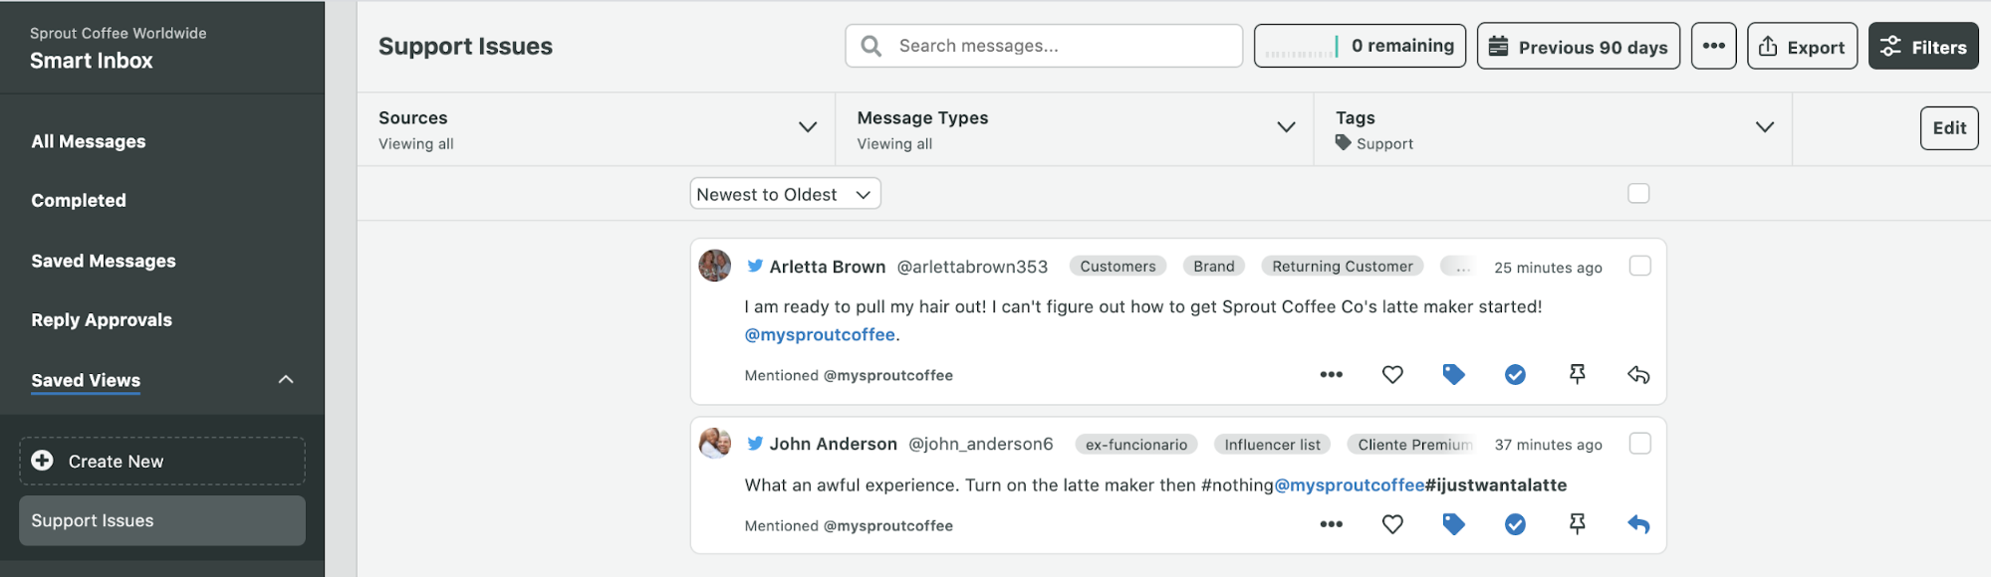Click the plus icon beside Create New
This screenshot has height=577, width=1991.
pyautogui.click(x=42, y=461)
